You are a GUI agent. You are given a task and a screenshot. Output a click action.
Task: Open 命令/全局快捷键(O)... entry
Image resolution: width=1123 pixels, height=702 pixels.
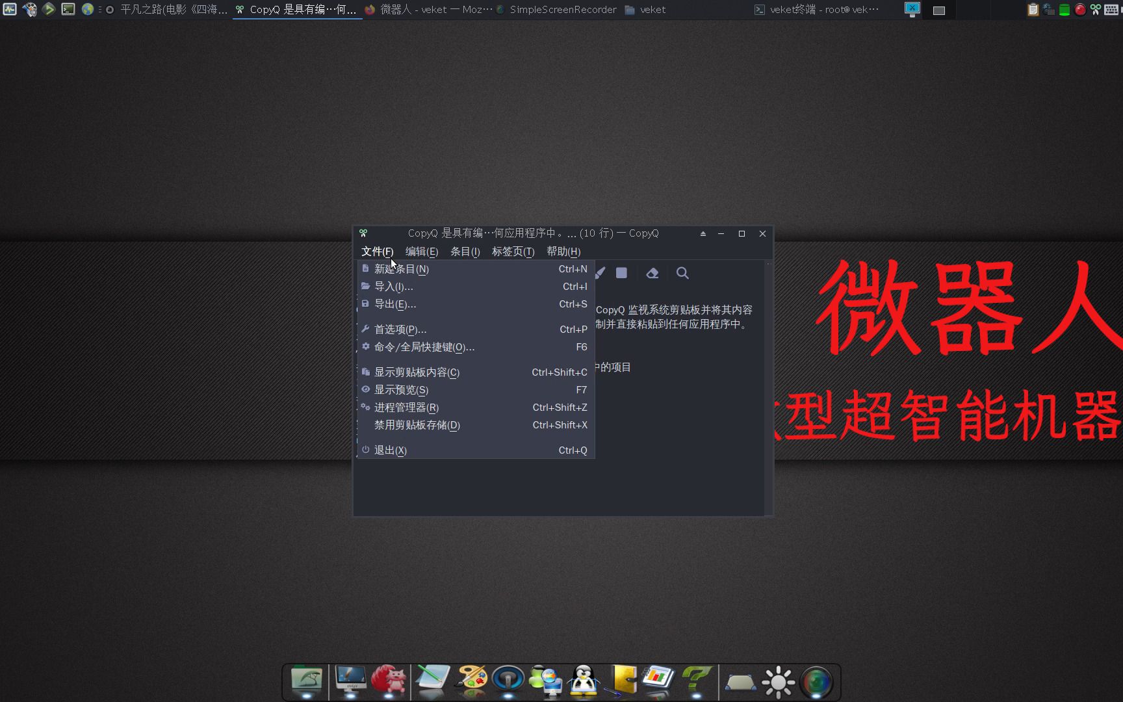click(476, 347)
